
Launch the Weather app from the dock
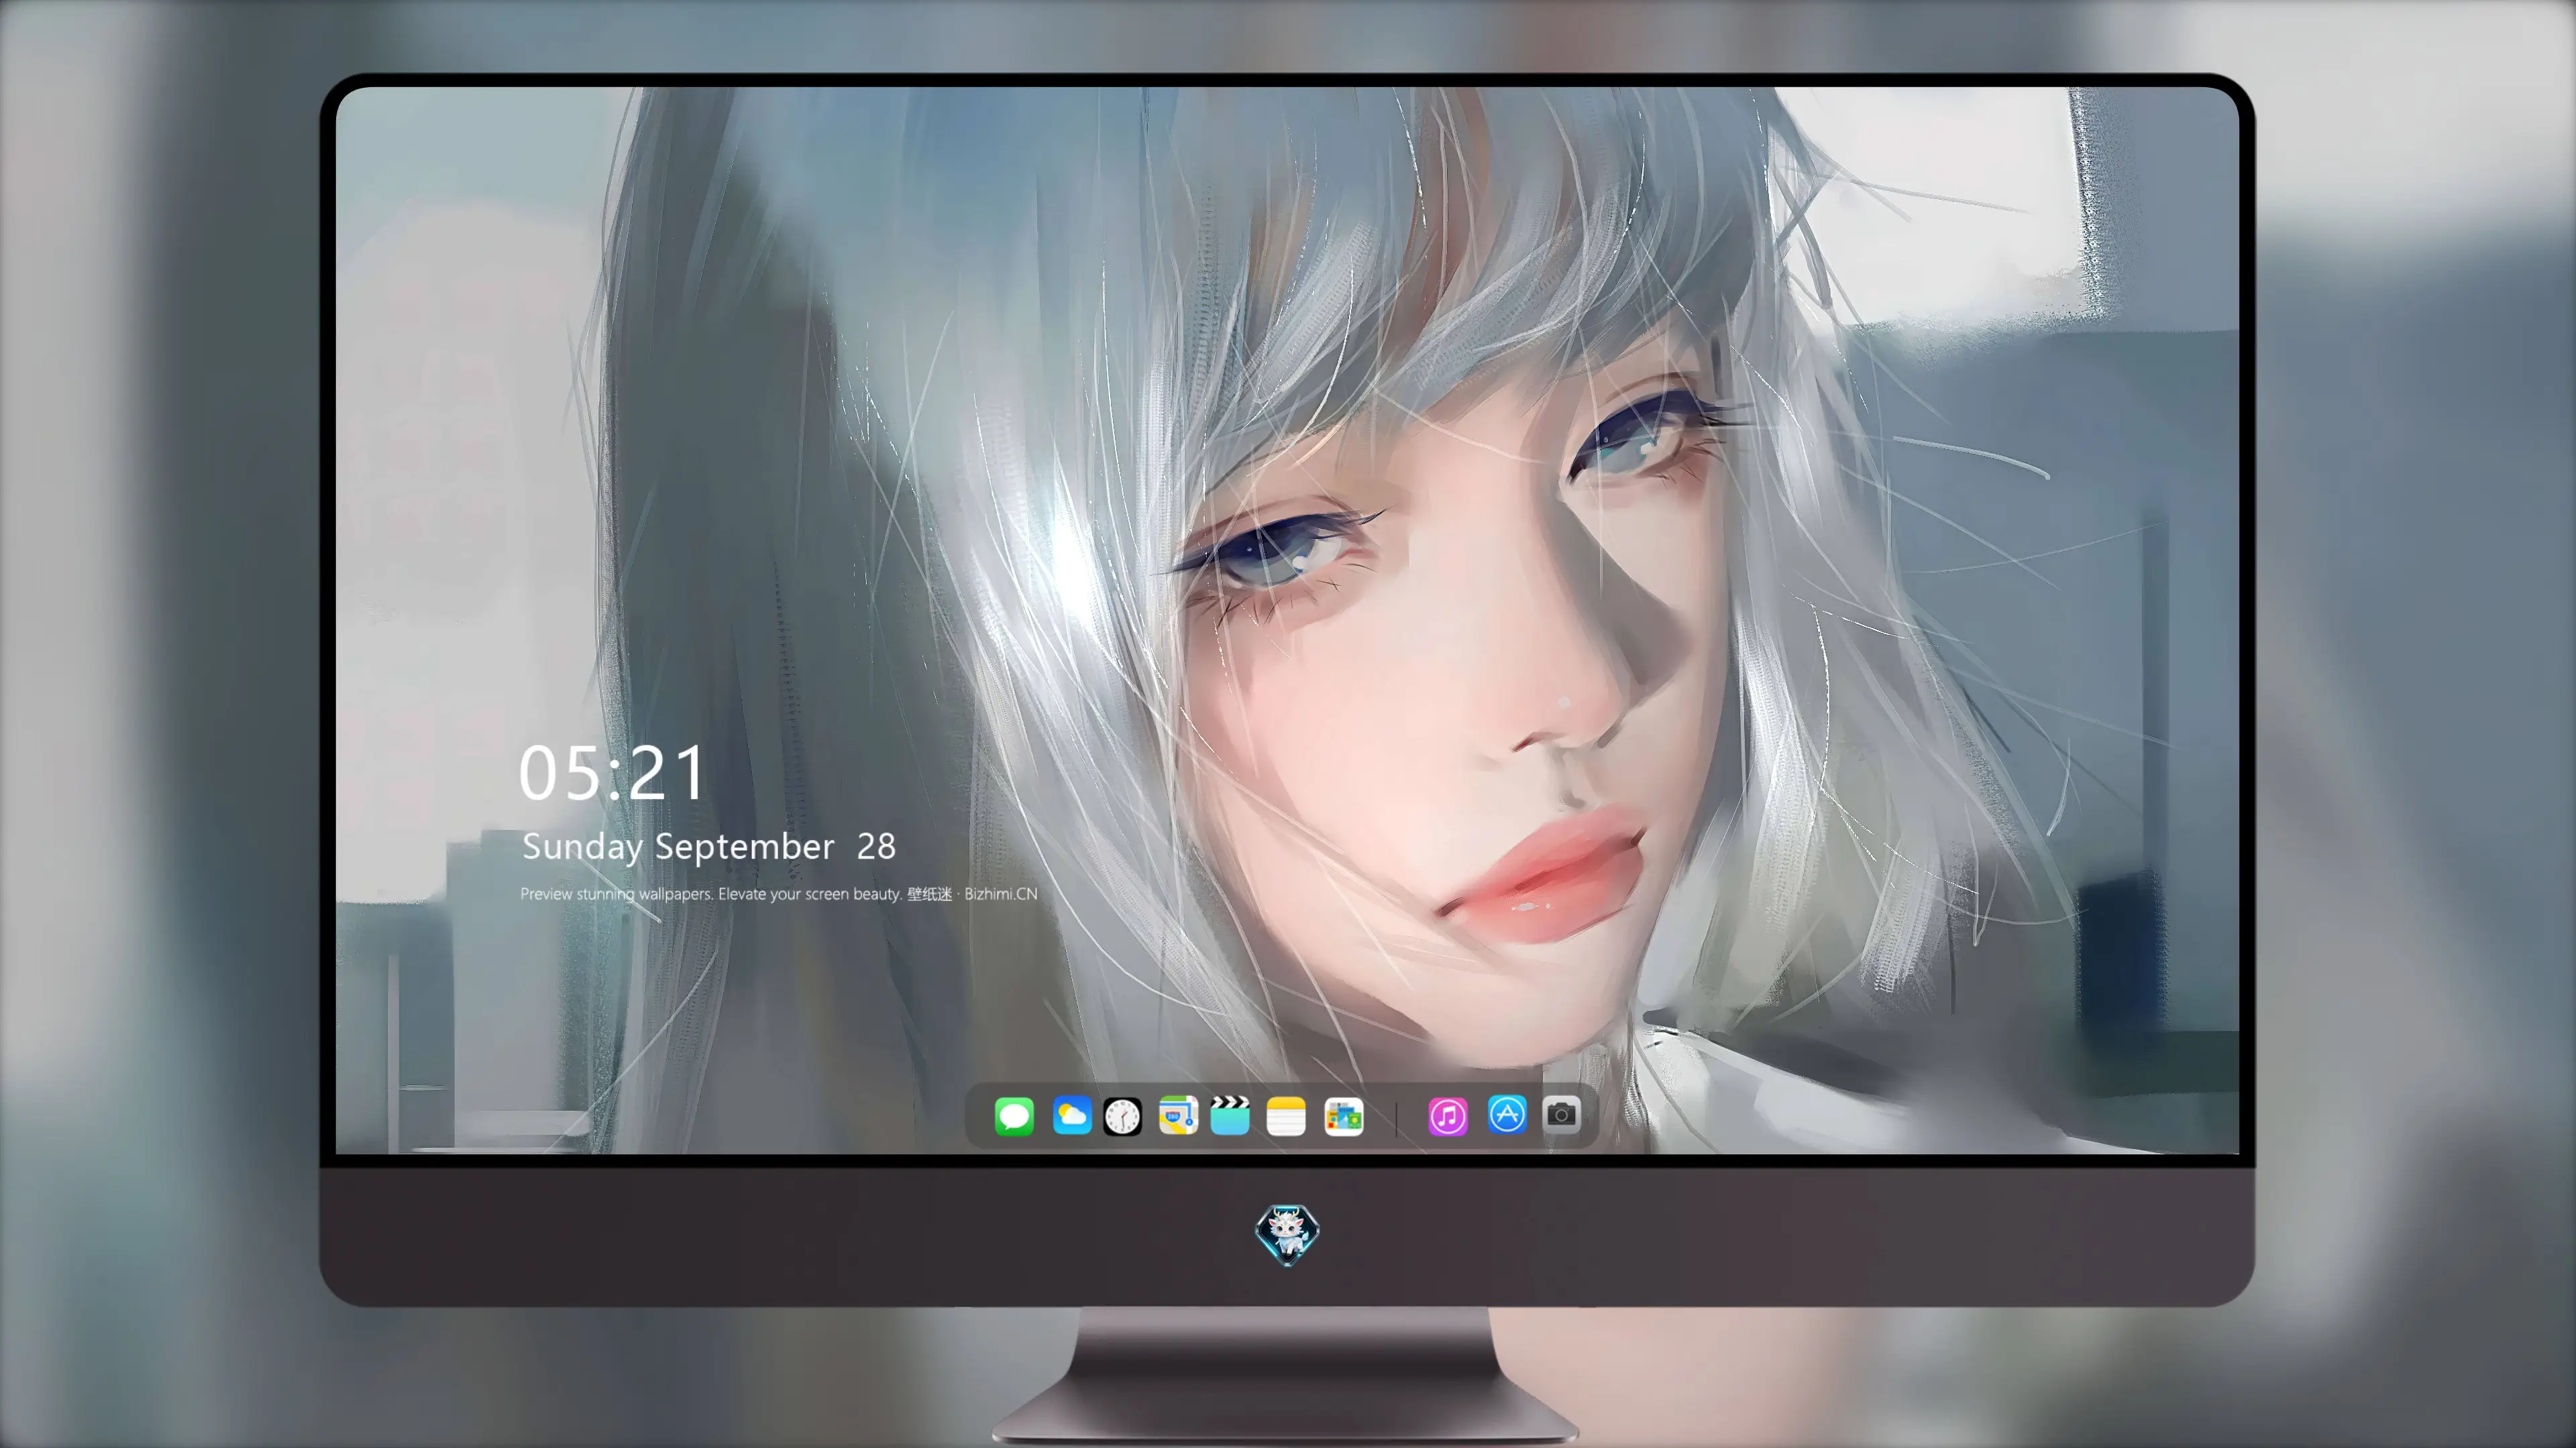(x=1072, y=1115)
